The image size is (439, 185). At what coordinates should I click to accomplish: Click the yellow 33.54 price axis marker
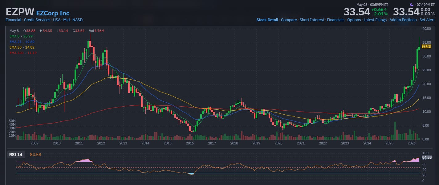pos(426,46)
